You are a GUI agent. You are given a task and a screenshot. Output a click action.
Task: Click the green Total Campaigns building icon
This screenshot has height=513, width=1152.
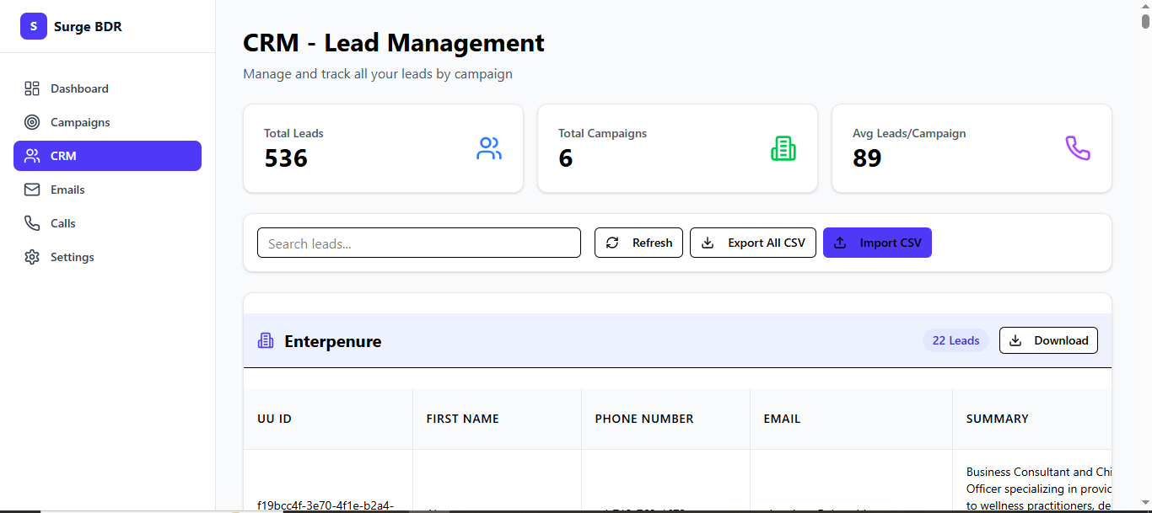click(x=783, y=149)
